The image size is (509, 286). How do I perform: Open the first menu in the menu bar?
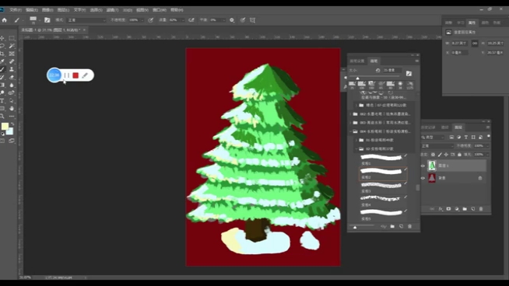[x=16, y=10]
